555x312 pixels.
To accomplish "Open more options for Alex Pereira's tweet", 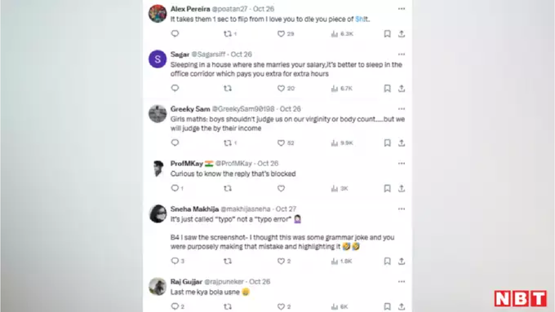I will 402,9.
